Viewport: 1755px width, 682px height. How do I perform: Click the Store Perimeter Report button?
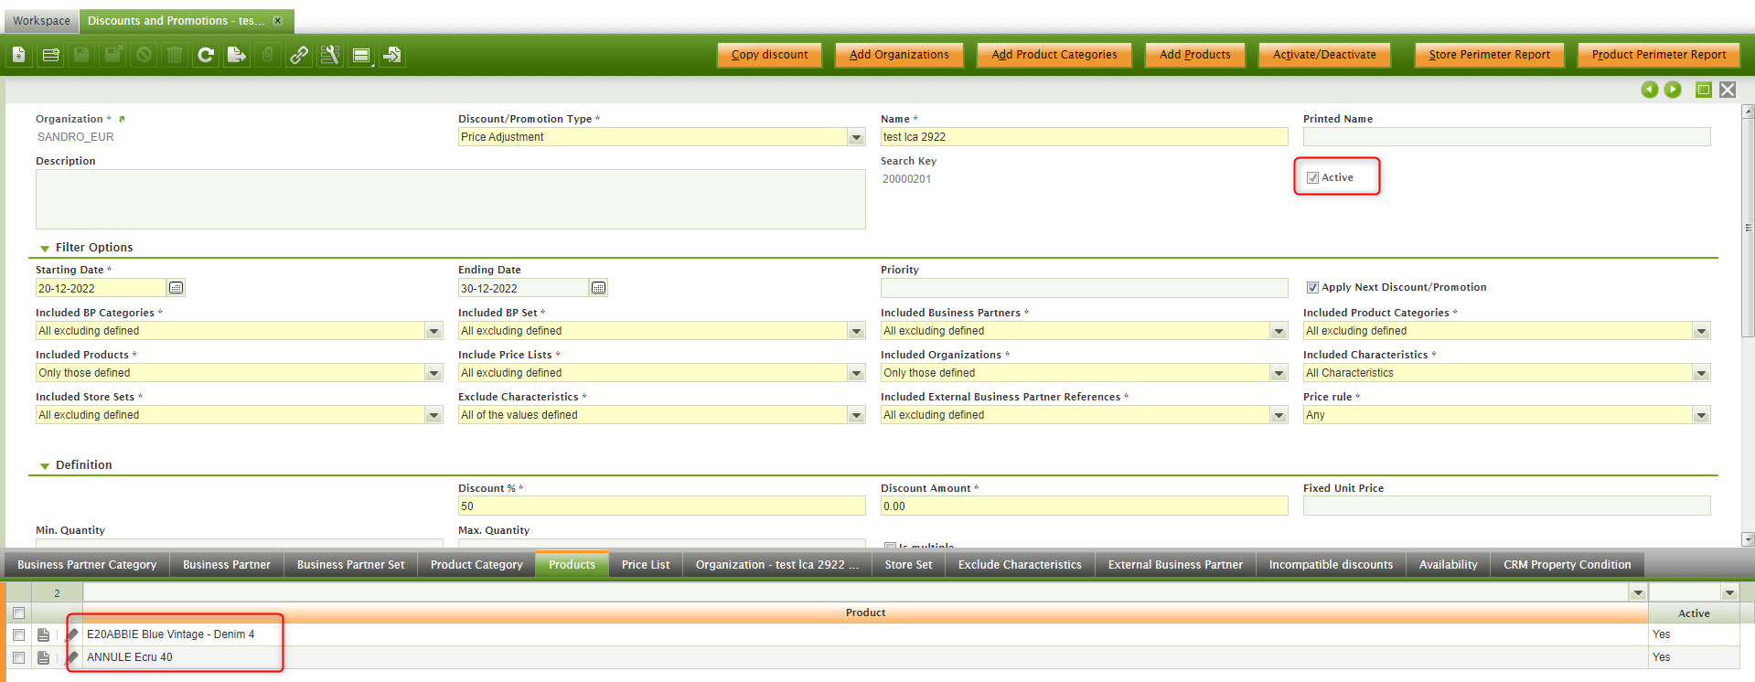(1489, 55)
